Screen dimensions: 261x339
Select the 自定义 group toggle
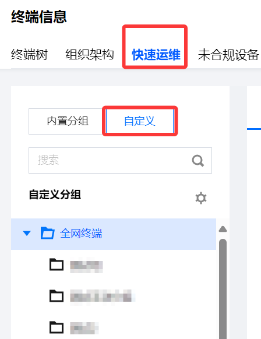(x=140, y=121)
